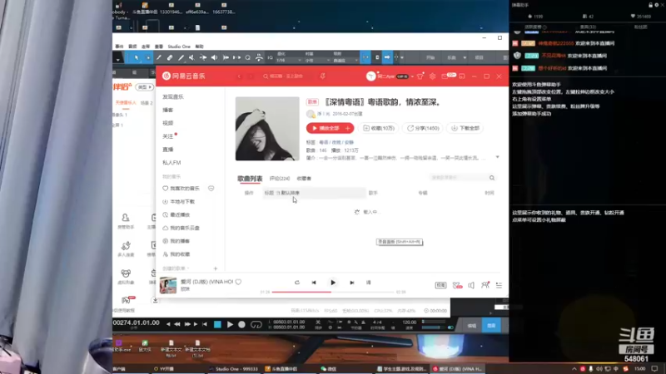Switch to the Collectors tab

[304, 179]
